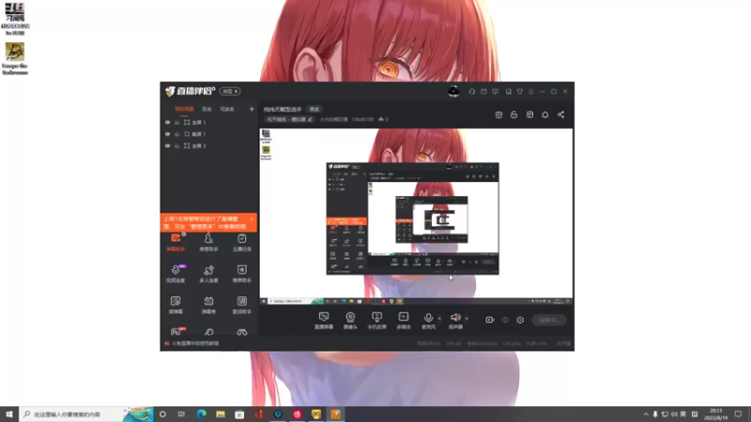This screenshot has height=422, width=751.
Task: Open the PK tool with red badge
Action: click(176, 332)
